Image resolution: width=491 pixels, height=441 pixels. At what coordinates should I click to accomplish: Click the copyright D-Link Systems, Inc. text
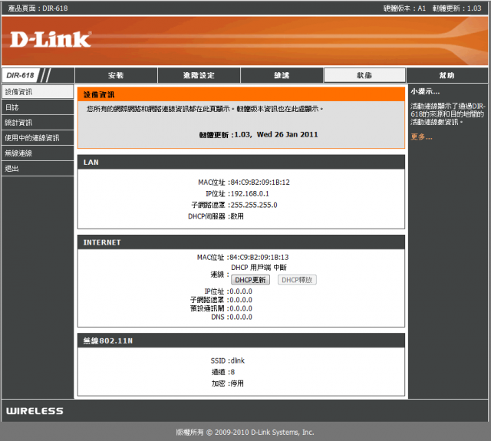(x=245, y=433)
